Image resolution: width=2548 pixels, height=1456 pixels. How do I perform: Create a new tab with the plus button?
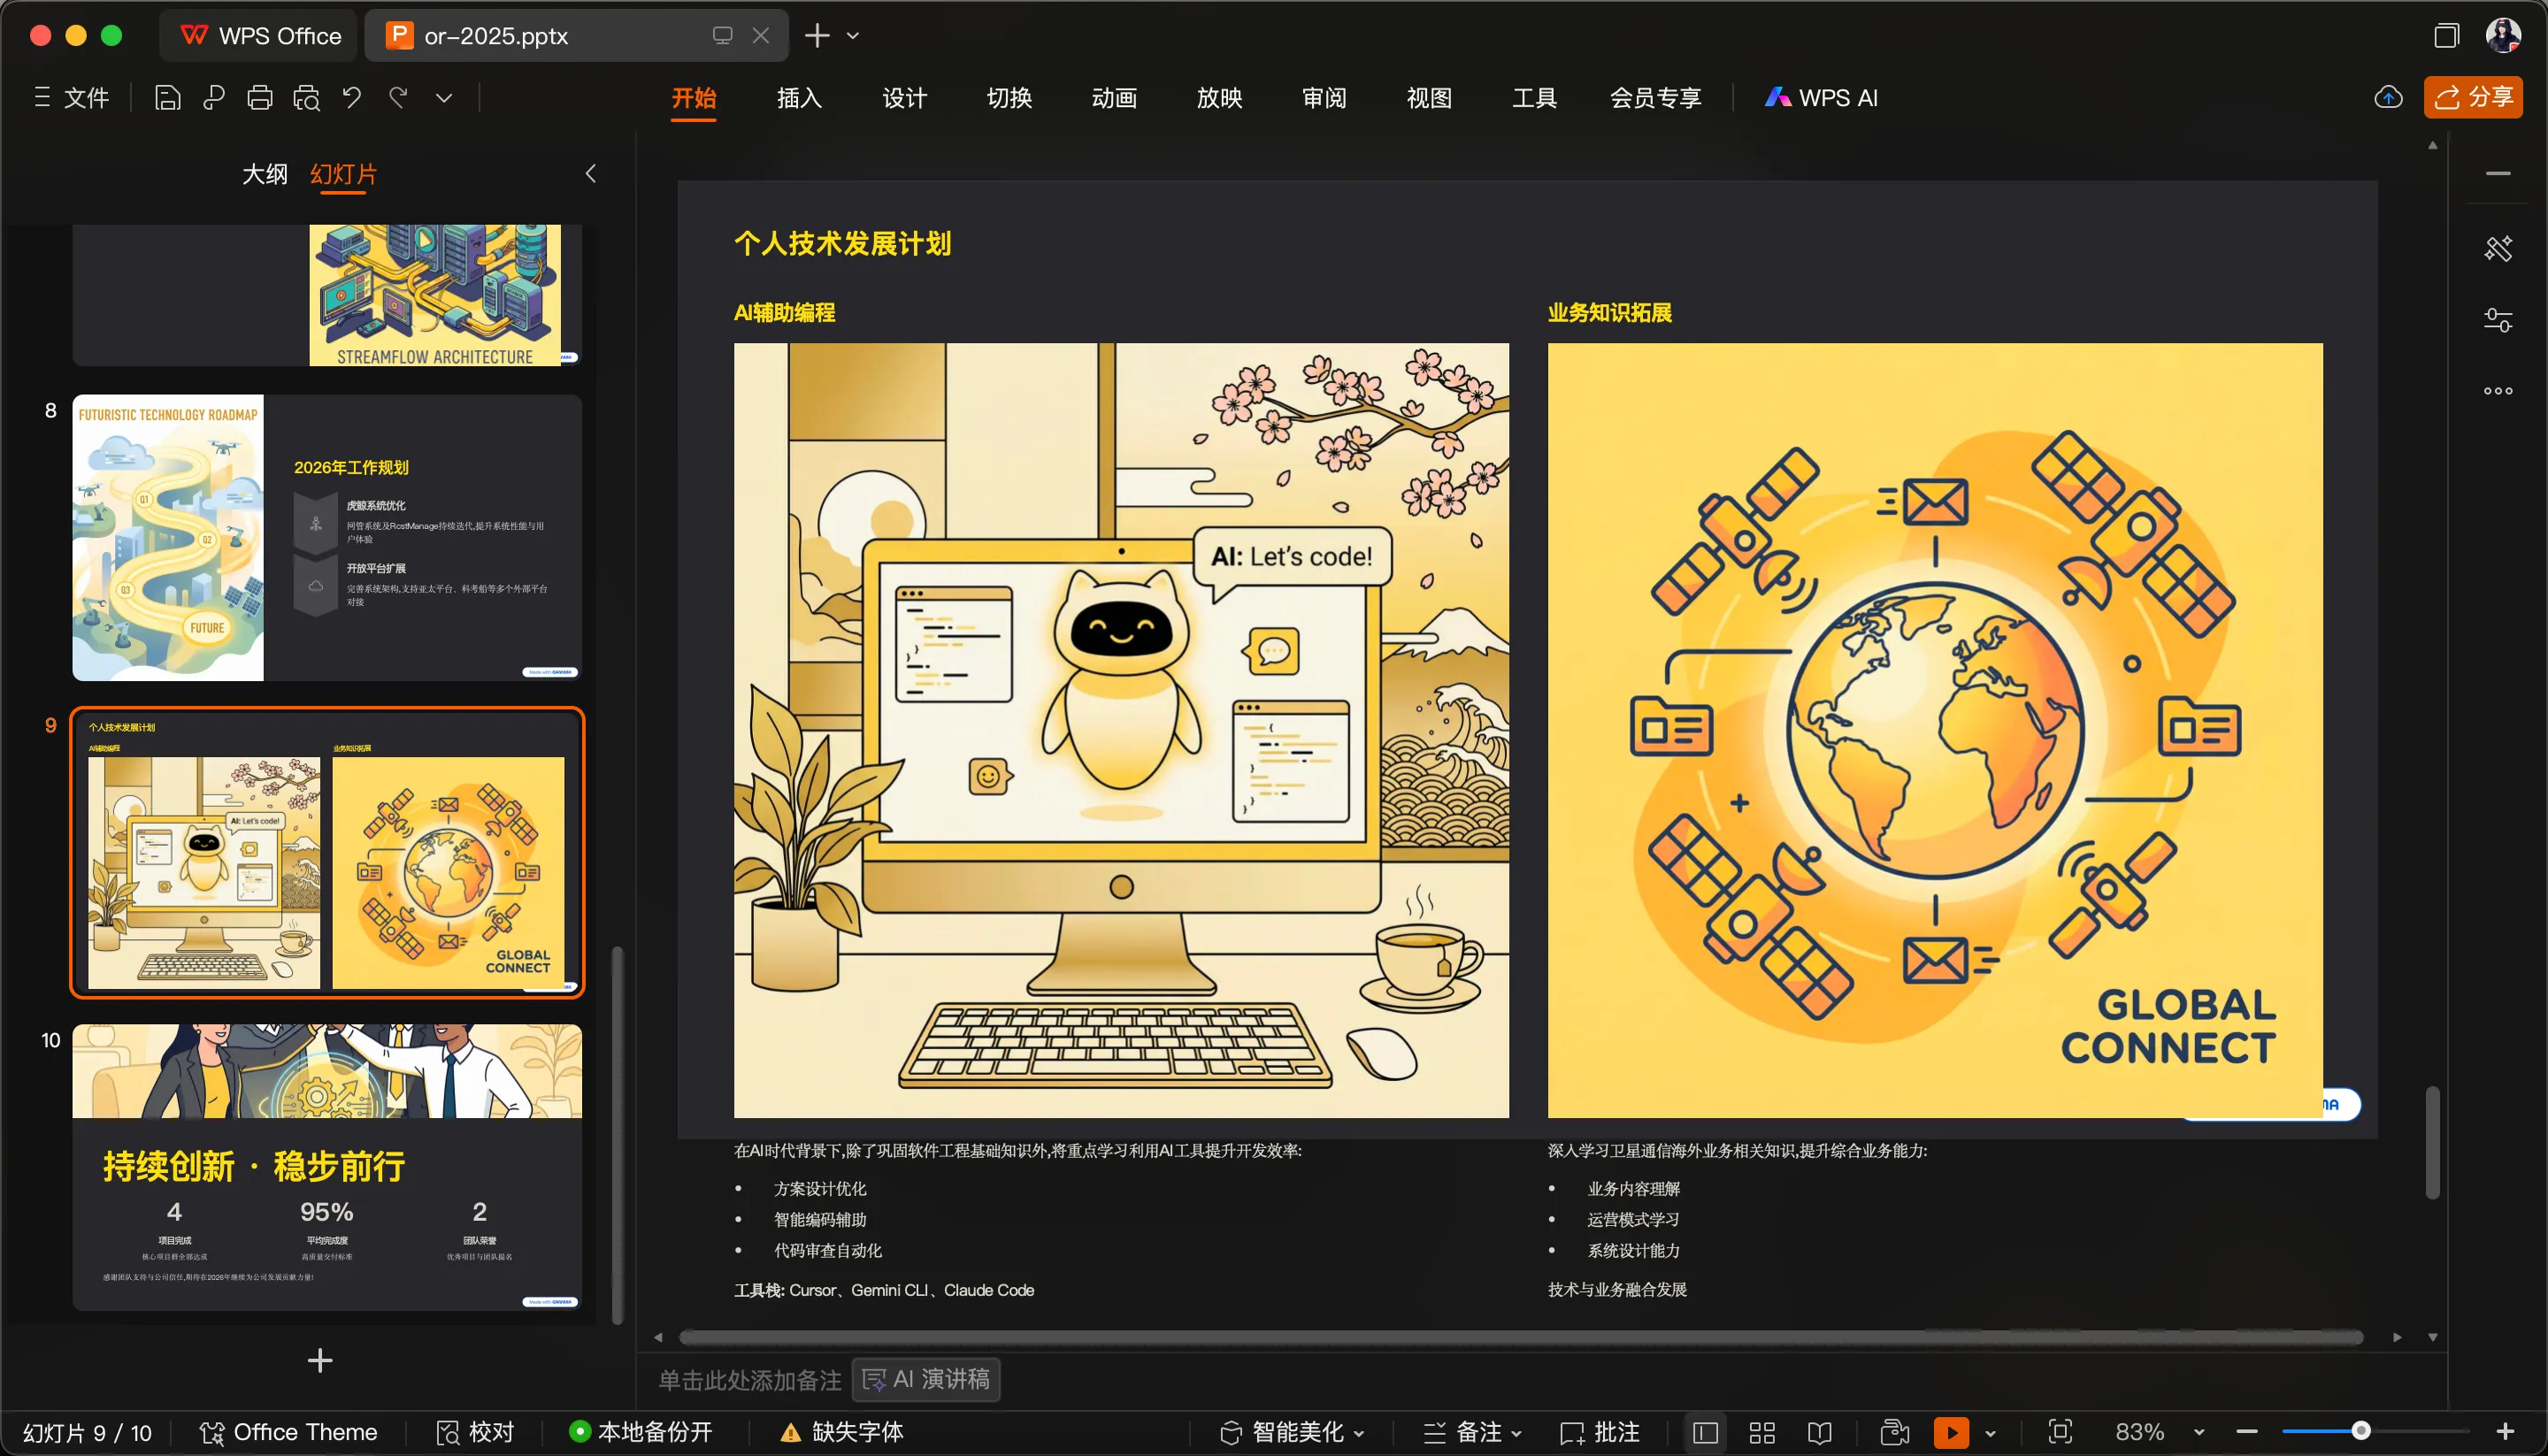[x=817, y=35]
